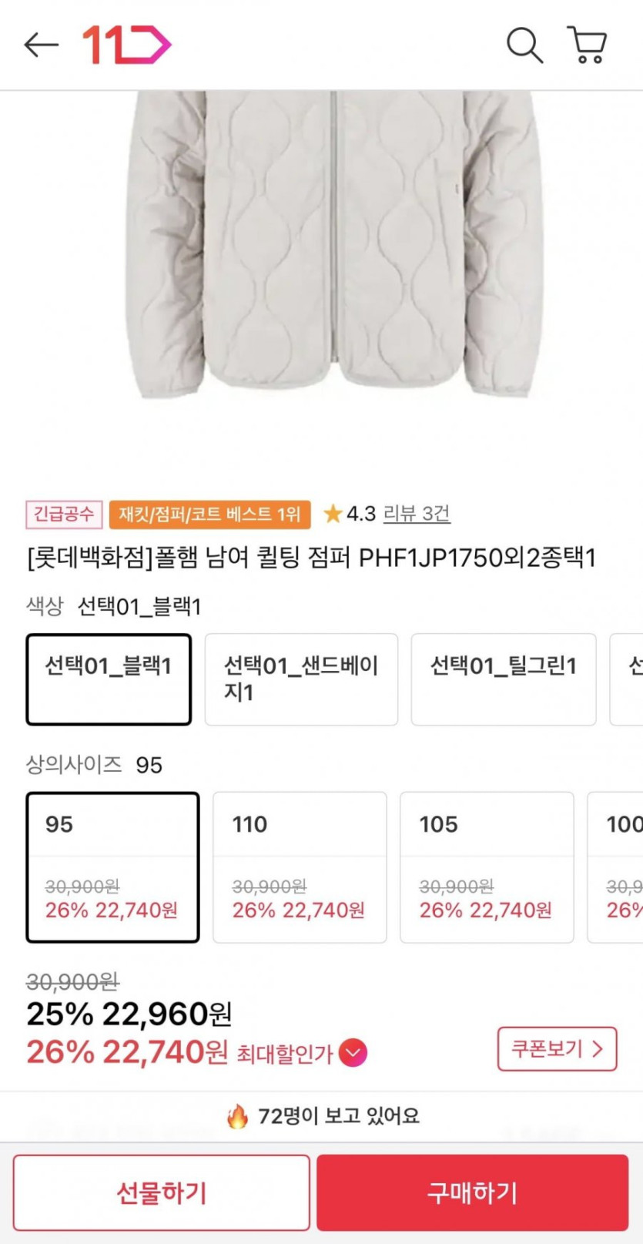Choose size 95 option
This screenshot has width=643, height=1244.
pos(112,867)
